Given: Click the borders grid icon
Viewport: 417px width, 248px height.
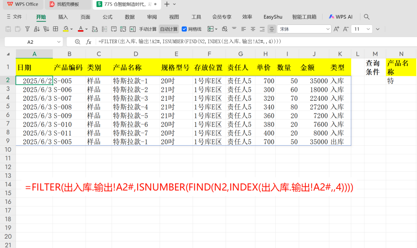Looking at the screenshot, I should [55, 29].
